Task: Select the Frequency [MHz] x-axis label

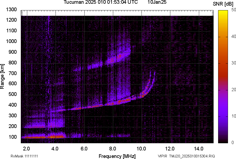Action: click(117, 156)
